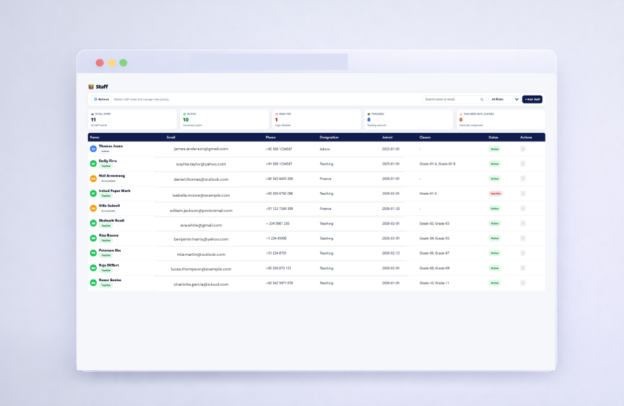The image size is (624, 406).
Task: Click Irshad Paper Work's avatar icon
Action: tap(93, 193)
